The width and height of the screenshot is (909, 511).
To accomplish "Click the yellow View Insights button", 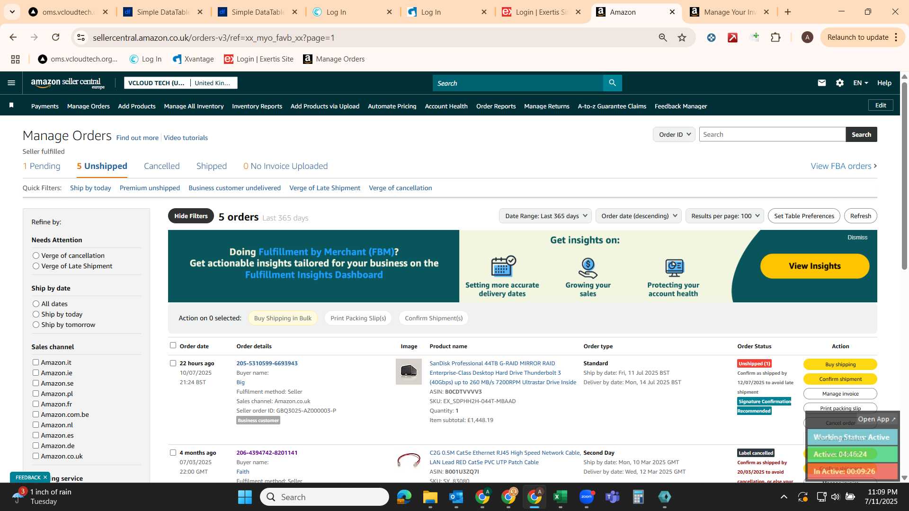I will coord(814,266).
